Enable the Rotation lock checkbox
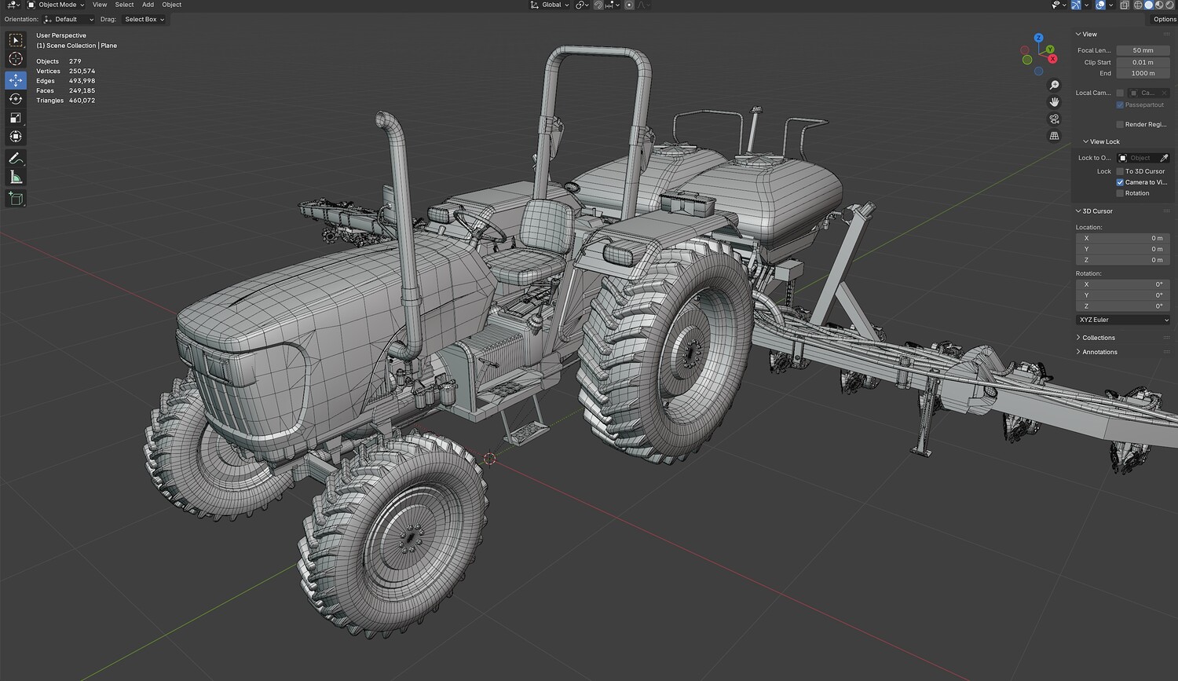Image resolution: width=1178 pixels, height=681 pixels. pos(1120,193)
